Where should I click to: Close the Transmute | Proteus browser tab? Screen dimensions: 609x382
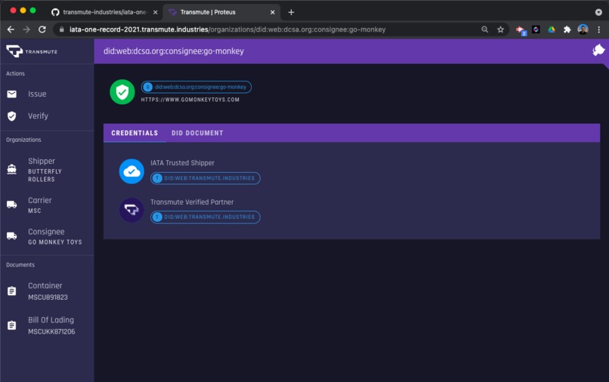coord(273,12)
